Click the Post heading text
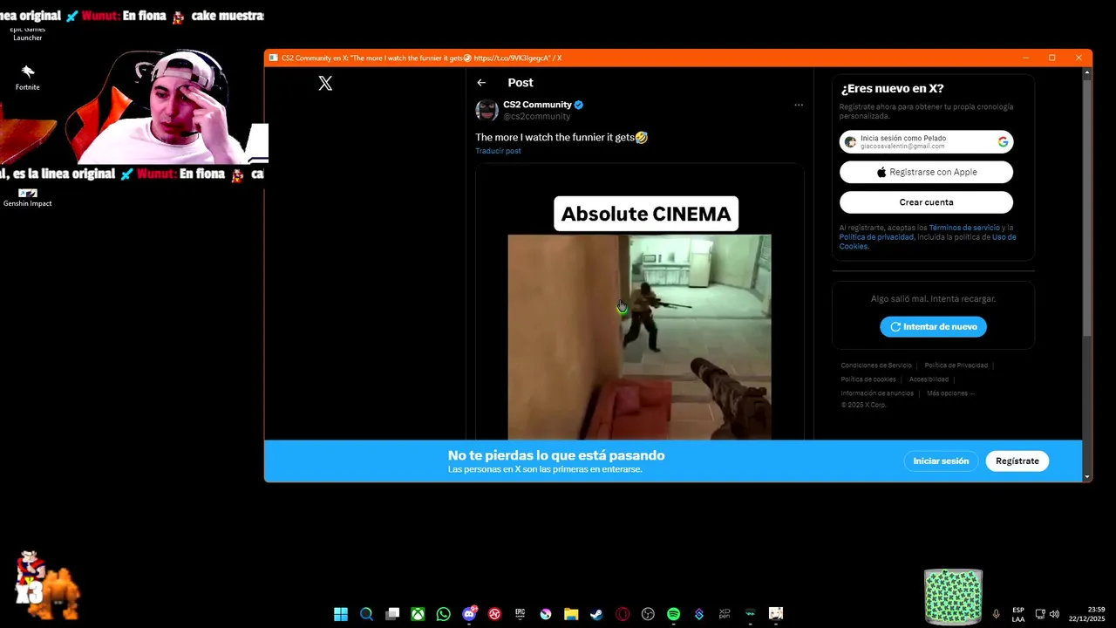Image resolution: width=1116 pixels, height=628 pixels. [521, 83]
